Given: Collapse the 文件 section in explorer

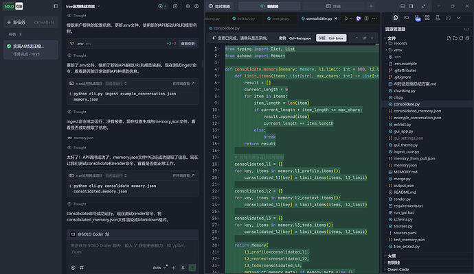Looking at the screenshot, I should click(390, 38).
